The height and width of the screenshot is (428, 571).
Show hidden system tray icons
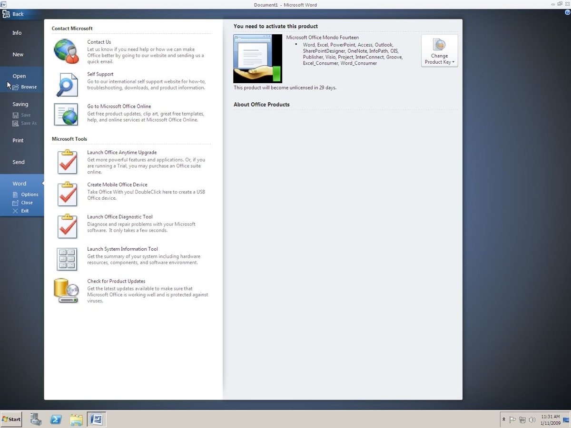(x=504, y=419)
